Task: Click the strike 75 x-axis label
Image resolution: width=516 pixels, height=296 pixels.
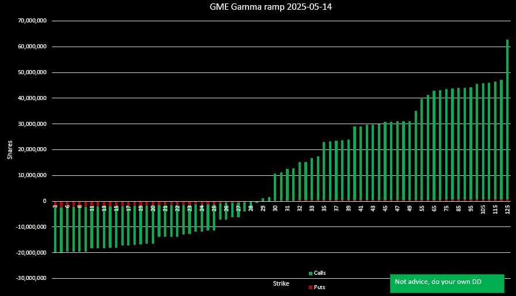Action: (x=446, y=209)
